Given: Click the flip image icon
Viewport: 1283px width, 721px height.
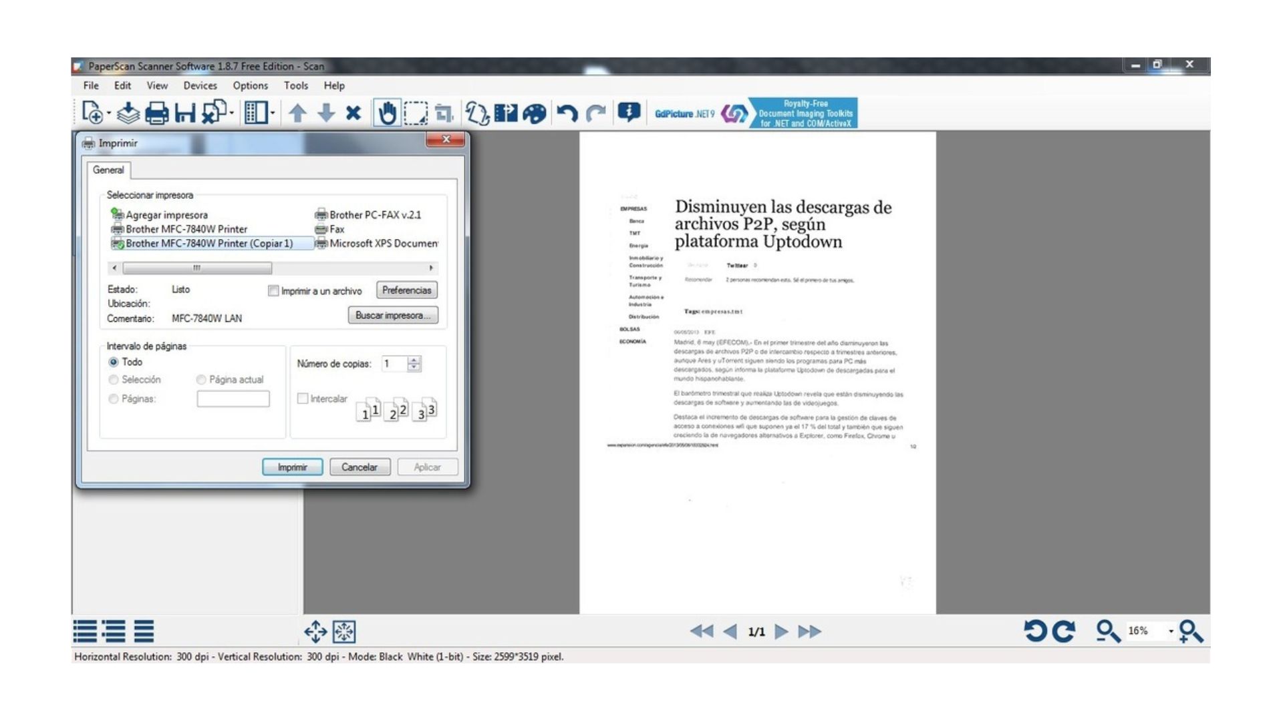Looking at the screenshot, I should (506, 113).
